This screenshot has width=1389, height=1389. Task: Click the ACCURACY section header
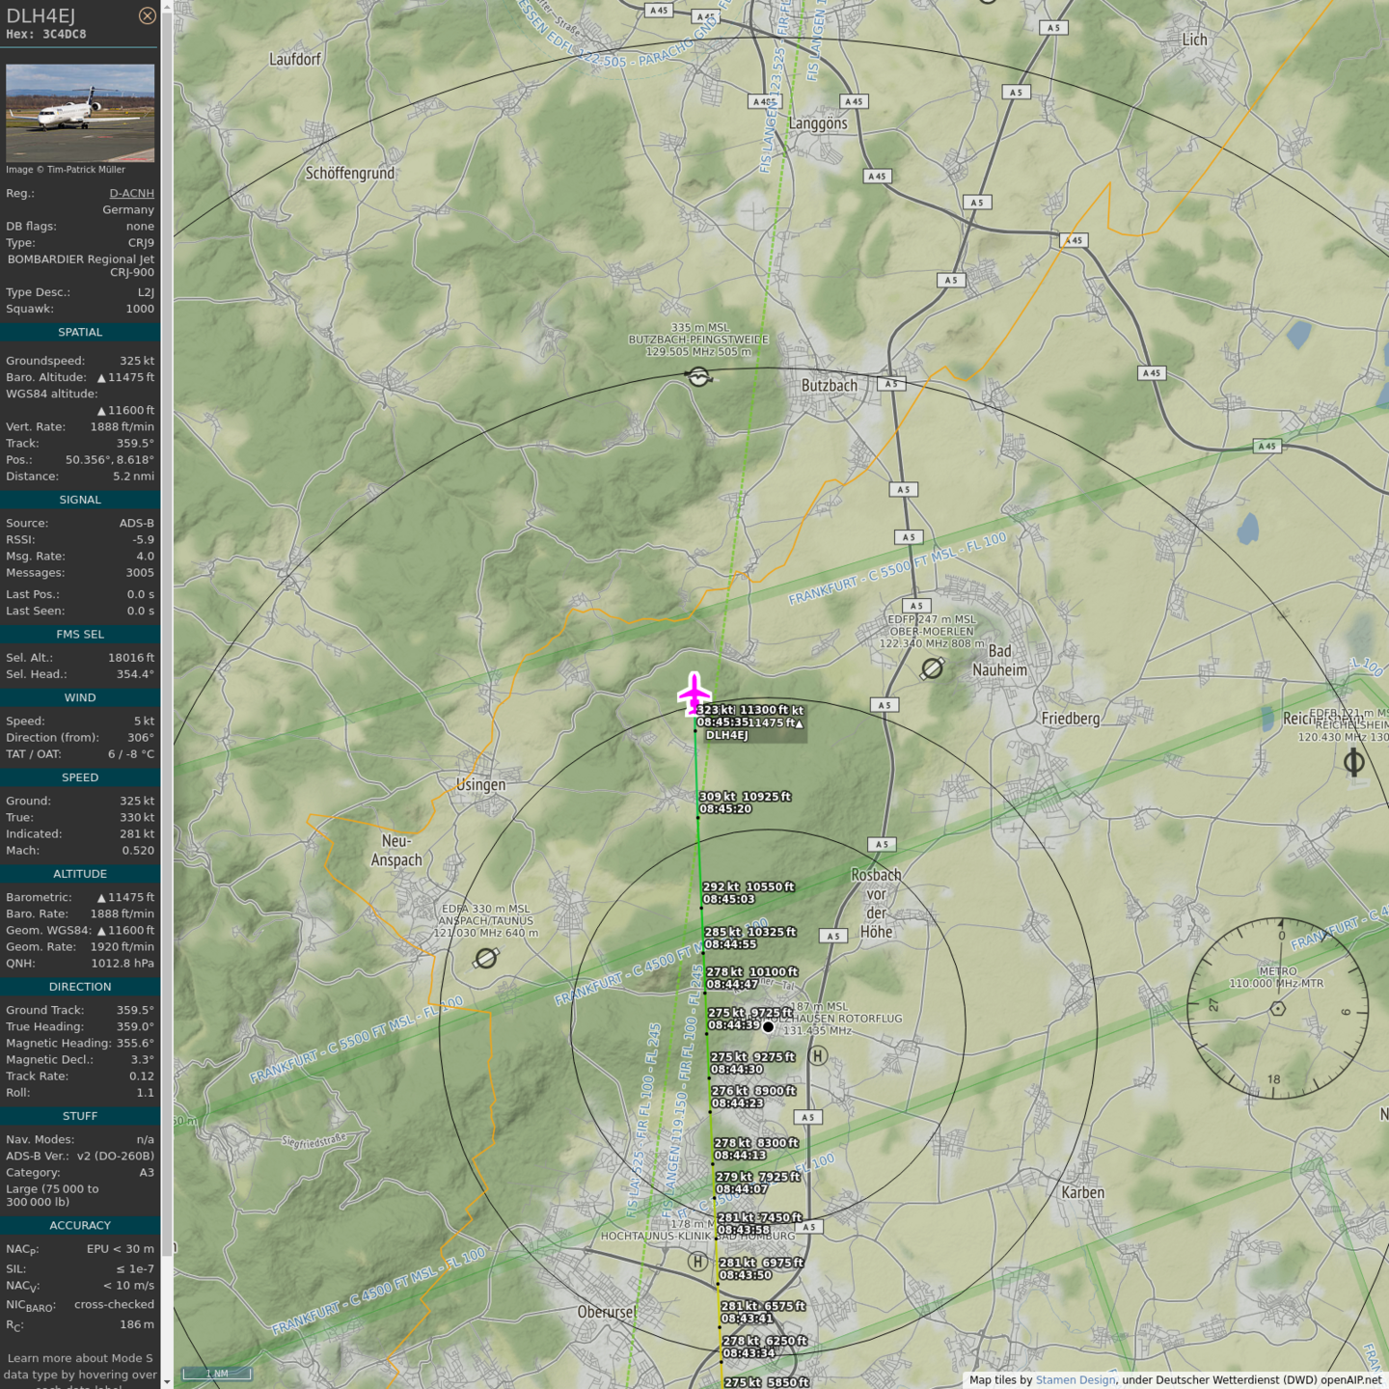pos(80,1225)
